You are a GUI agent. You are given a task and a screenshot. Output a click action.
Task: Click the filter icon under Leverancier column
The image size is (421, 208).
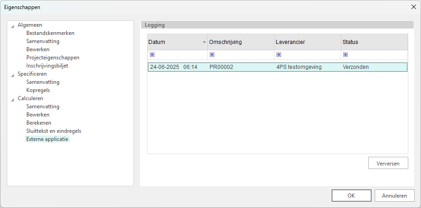click(x=279, y=55)
